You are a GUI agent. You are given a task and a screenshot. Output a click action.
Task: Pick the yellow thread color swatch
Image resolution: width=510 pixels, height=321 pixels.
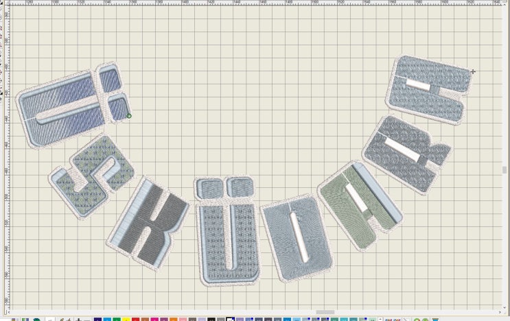point(126,319)
